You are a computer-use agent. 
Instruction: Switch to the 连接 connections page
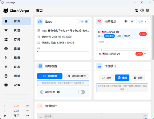16,48
